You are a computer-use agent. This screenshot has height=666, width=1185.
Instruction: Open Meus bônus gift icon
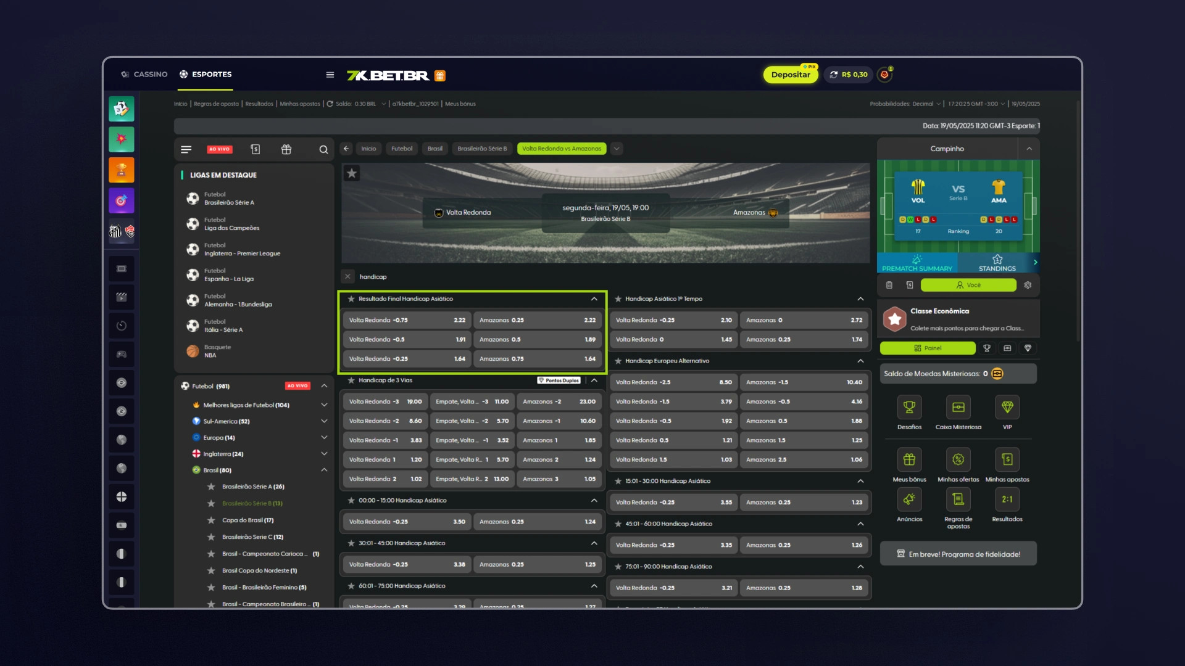909,459
